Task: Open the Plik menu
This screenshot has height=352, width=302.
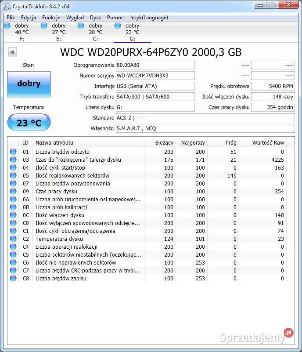Action: pyautogui.click(x=11, y=18)
